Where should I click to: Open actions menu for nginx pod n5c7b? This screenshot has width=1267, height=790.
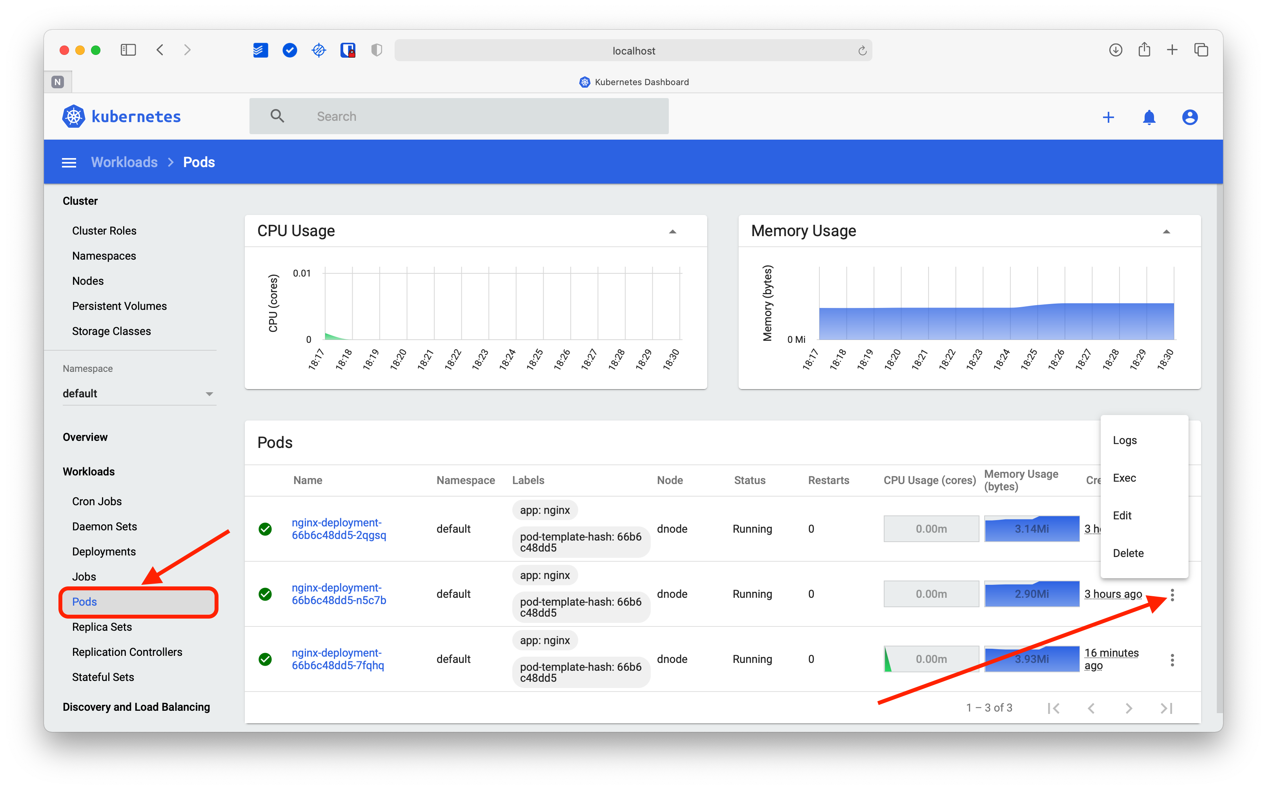[1172, 595]
